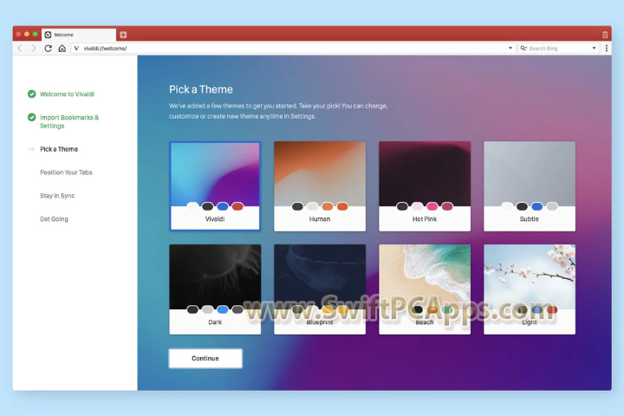The width and height of the screenshot is (624, 416).
Task: Click the address field showing vivaldi://welcome/
Action: (293, 49)
